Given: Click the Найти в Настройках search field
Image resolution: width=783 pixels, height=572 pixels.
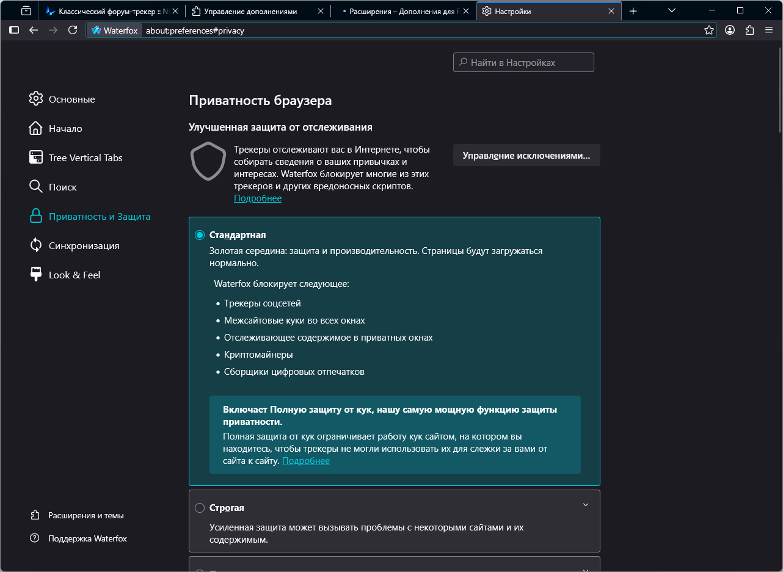Looking at the screenshot, I should (523, 62).
